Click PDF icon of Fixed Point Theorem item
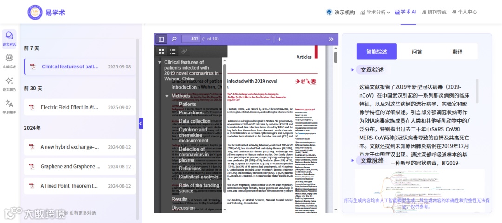The width and height of the screenshot is (502, 223). pos(32,186)
